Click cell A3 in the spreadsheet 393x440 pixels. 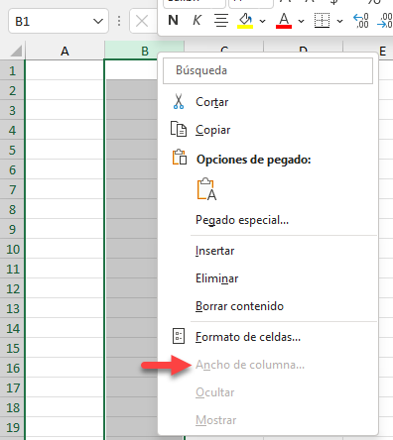pyautogui.click(x=65, y=110)
